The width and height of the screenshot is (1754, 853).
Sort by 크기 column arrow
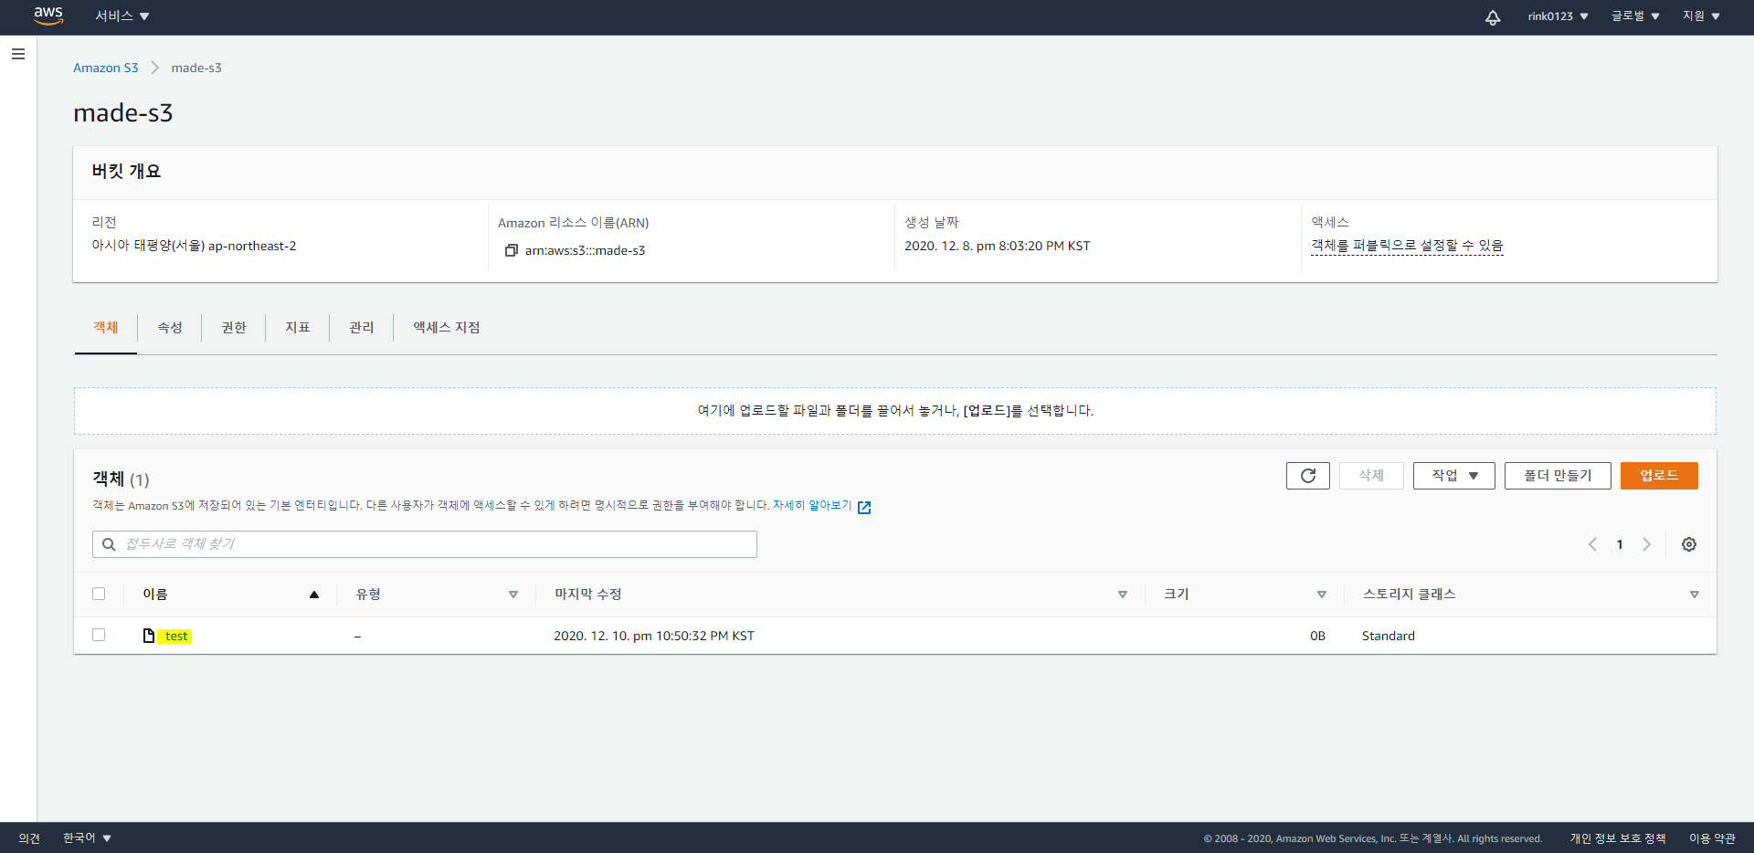1322,595
